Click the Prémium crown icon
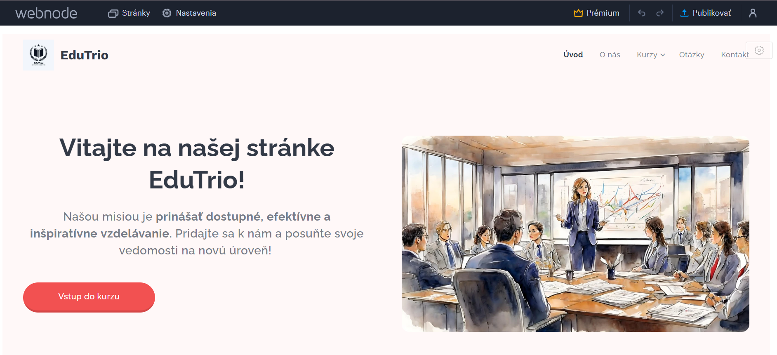The width and height of the screenshot is (777, 355). pyautogui.click(x=578, y=13)
